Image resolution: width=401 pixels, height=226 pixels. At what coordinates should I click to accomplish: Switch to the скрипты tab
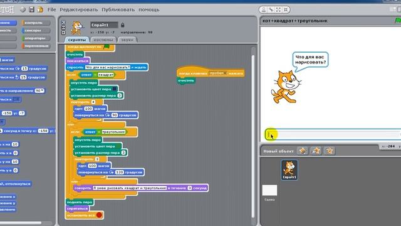77,40
